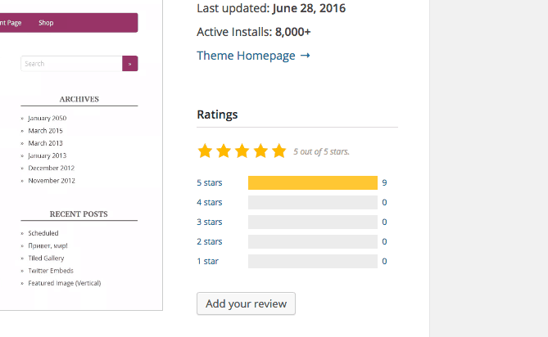Click the fifth rating star icon
This screenshot has height=337, width=548.
(x=279, y=151)
